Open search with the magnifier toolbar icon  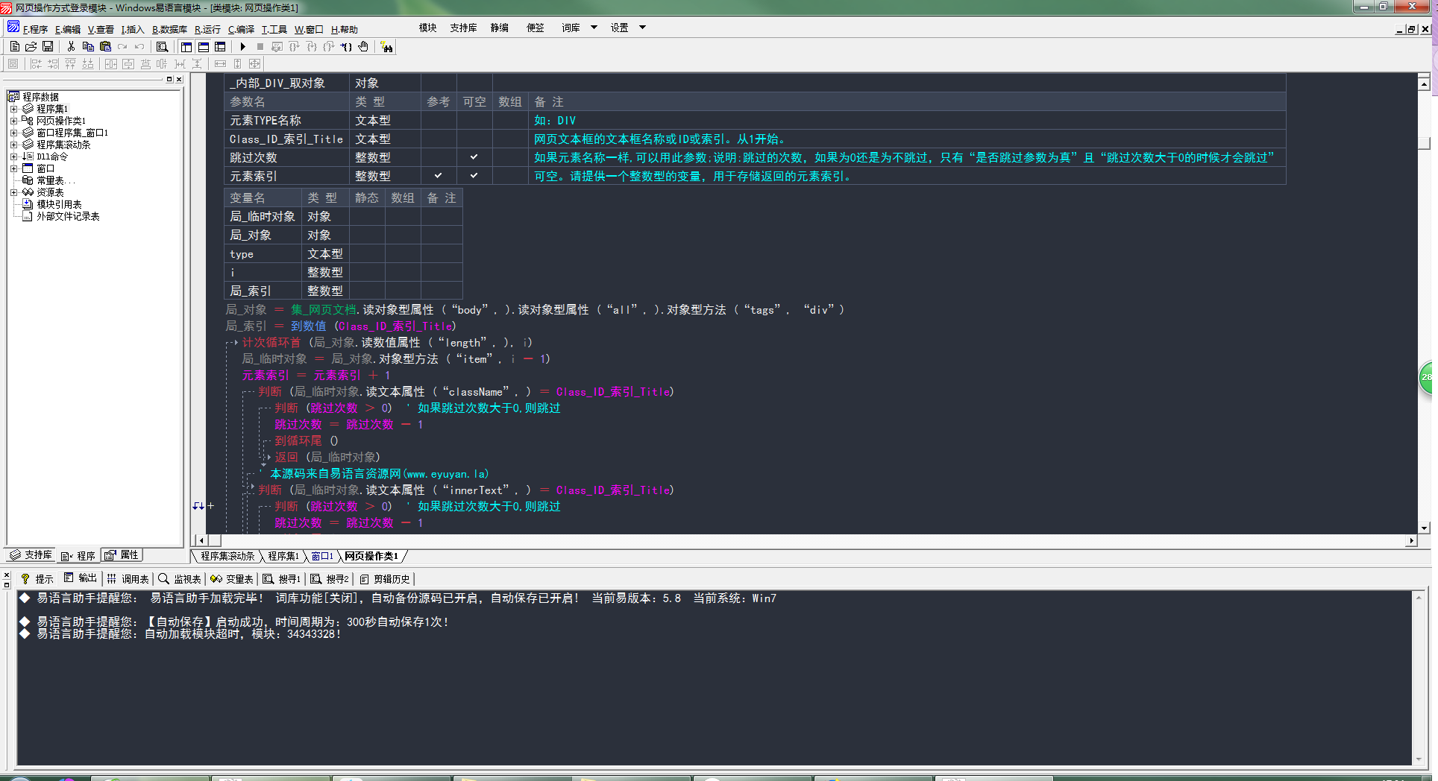point(162,46)
